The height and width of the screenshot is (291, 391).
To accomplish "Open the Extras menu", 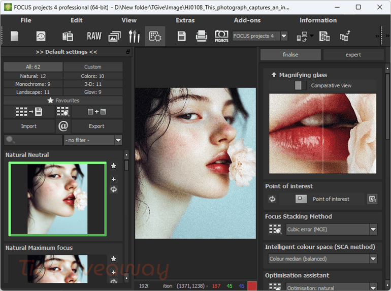I will 185,20.
